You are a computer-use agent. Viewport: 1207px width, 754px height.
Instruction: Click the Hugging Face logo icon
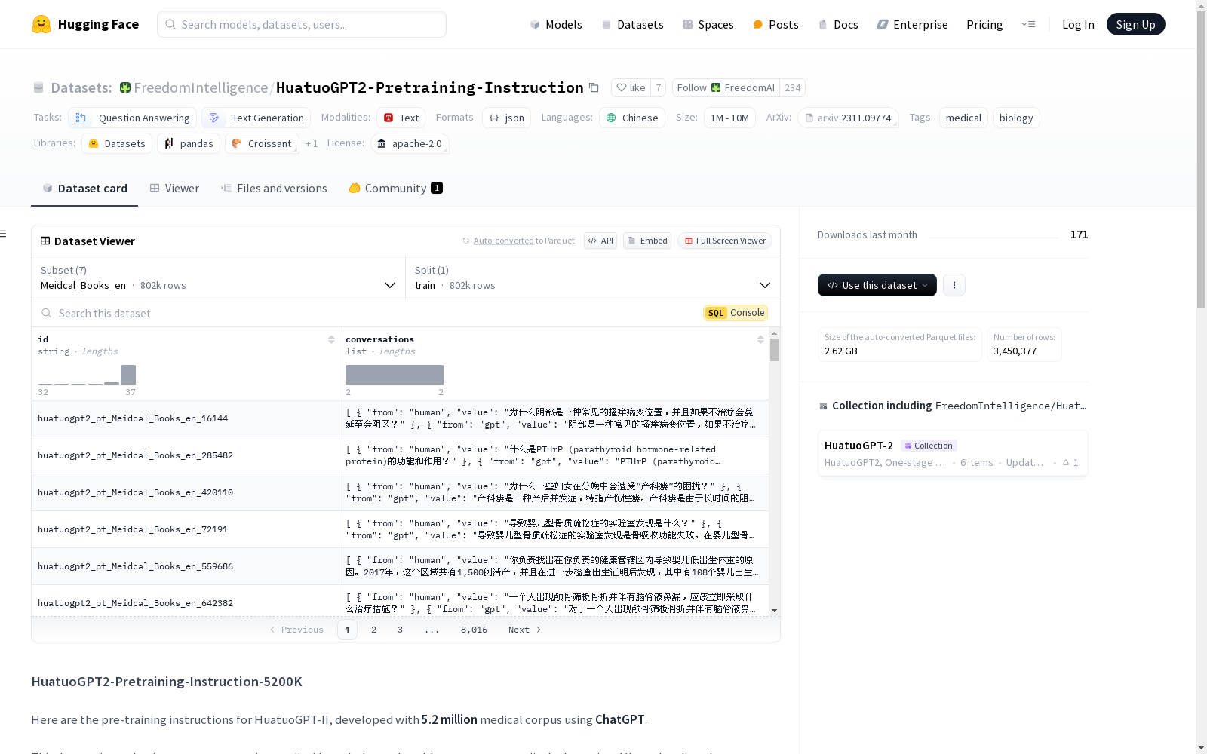(x=41, y=24)
